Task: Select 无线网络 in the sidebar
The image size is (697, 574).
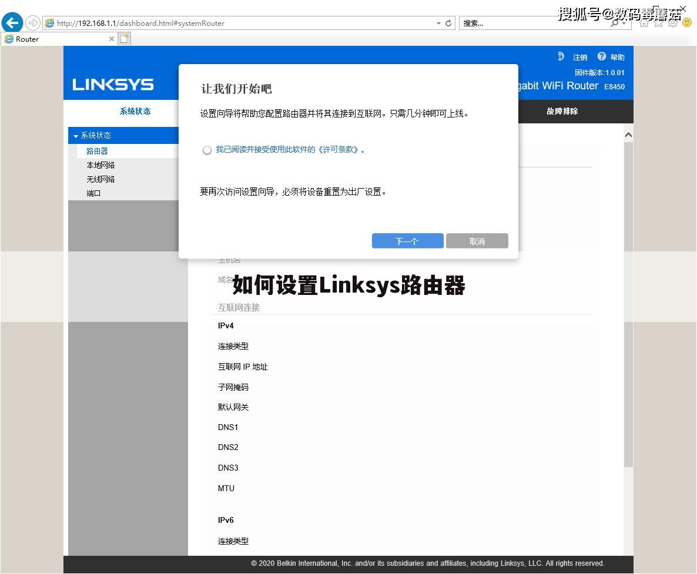Action: tap(100, 179)
